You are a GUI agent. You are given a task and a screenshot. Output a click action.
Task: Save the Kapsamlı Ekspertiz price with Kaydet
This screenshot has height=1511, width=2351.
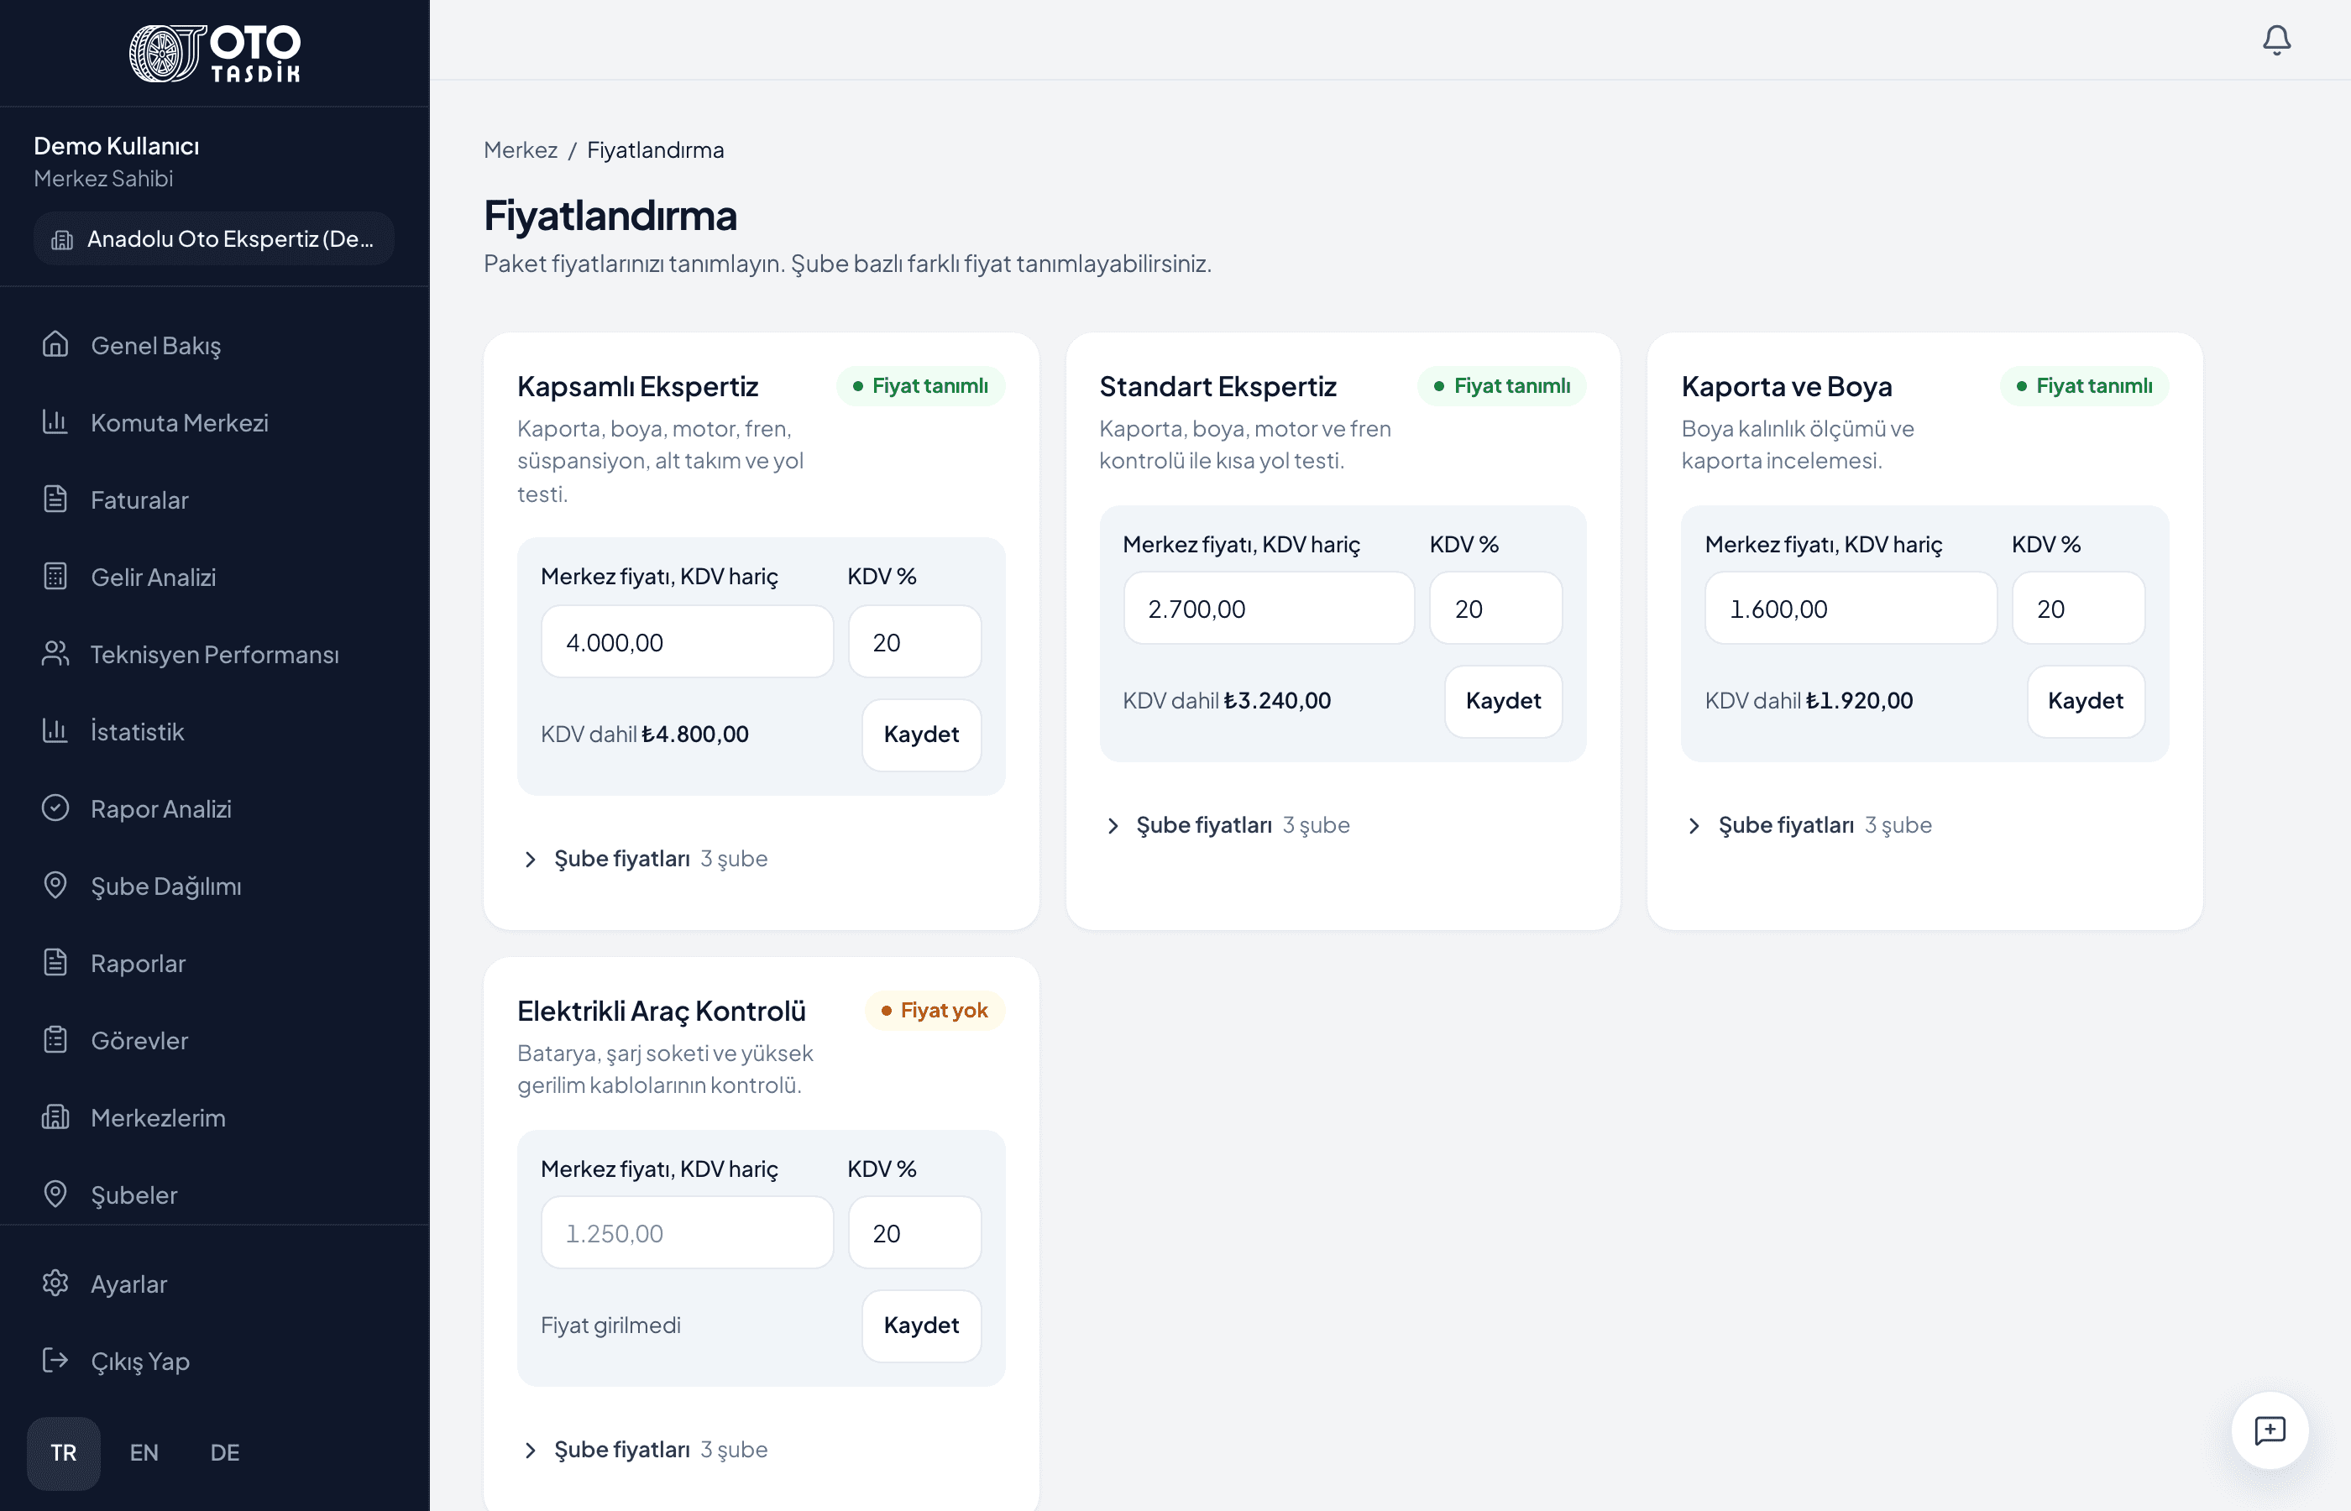921,734
